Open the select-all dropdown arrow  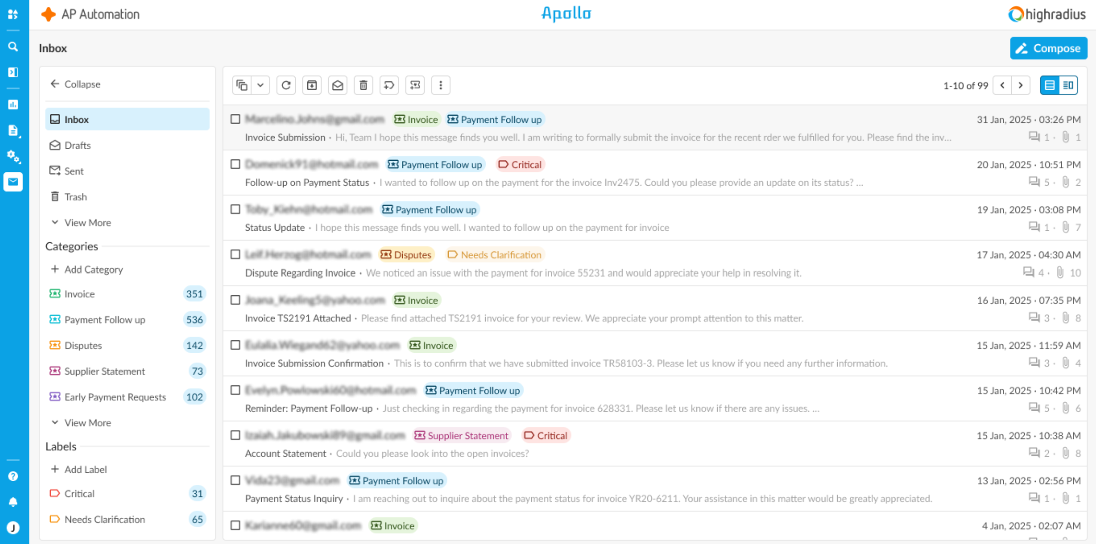(260, 85)
